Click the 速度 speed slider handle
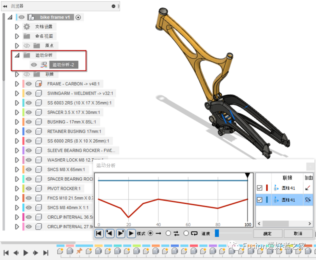Image resolution: width=316 pixels, height=260 pixels. pyautogui.click(x=217, y=233)
